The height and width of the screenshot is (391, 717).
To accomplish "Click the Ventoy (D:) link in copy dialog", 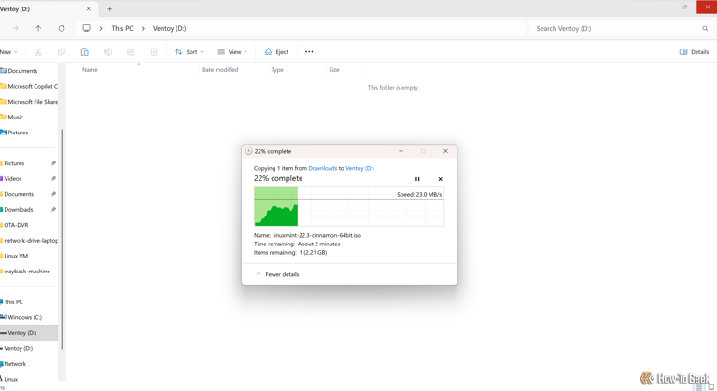I will click(x=359, y=168).
